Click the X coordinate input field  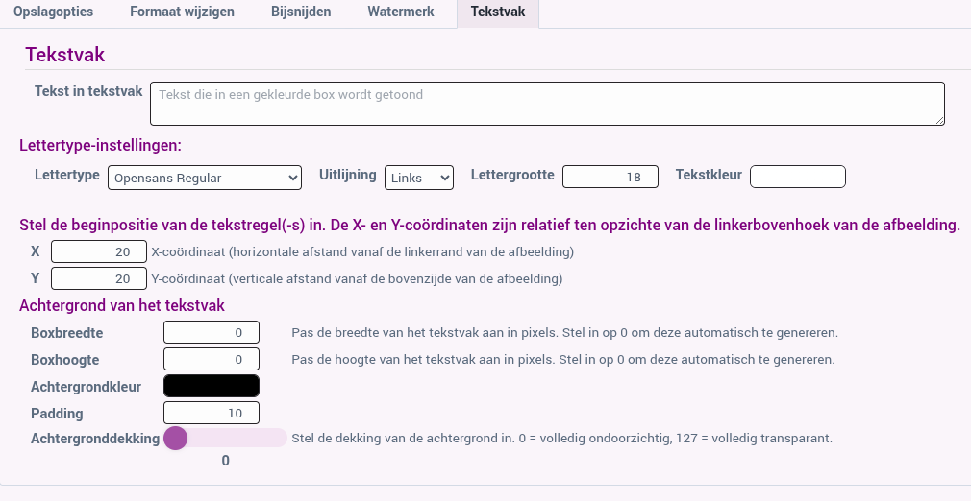pos(99,251)
